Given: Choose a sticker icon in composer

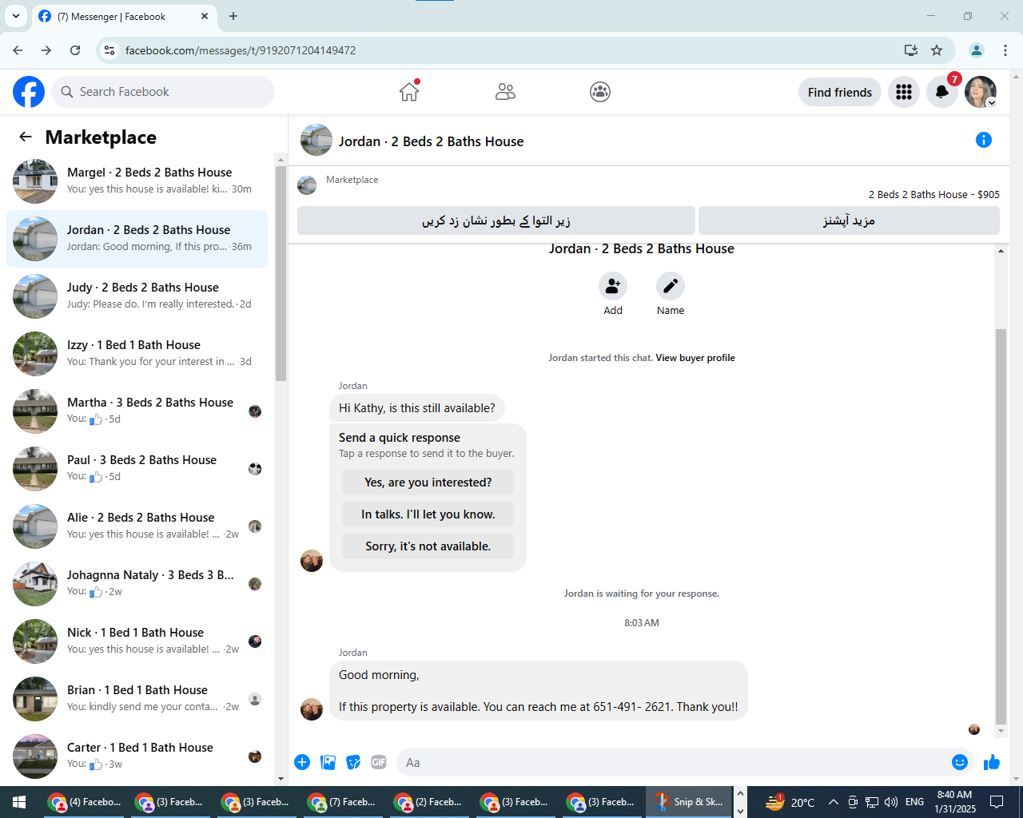Looking at the screenshot, I should tap(353, 762).
